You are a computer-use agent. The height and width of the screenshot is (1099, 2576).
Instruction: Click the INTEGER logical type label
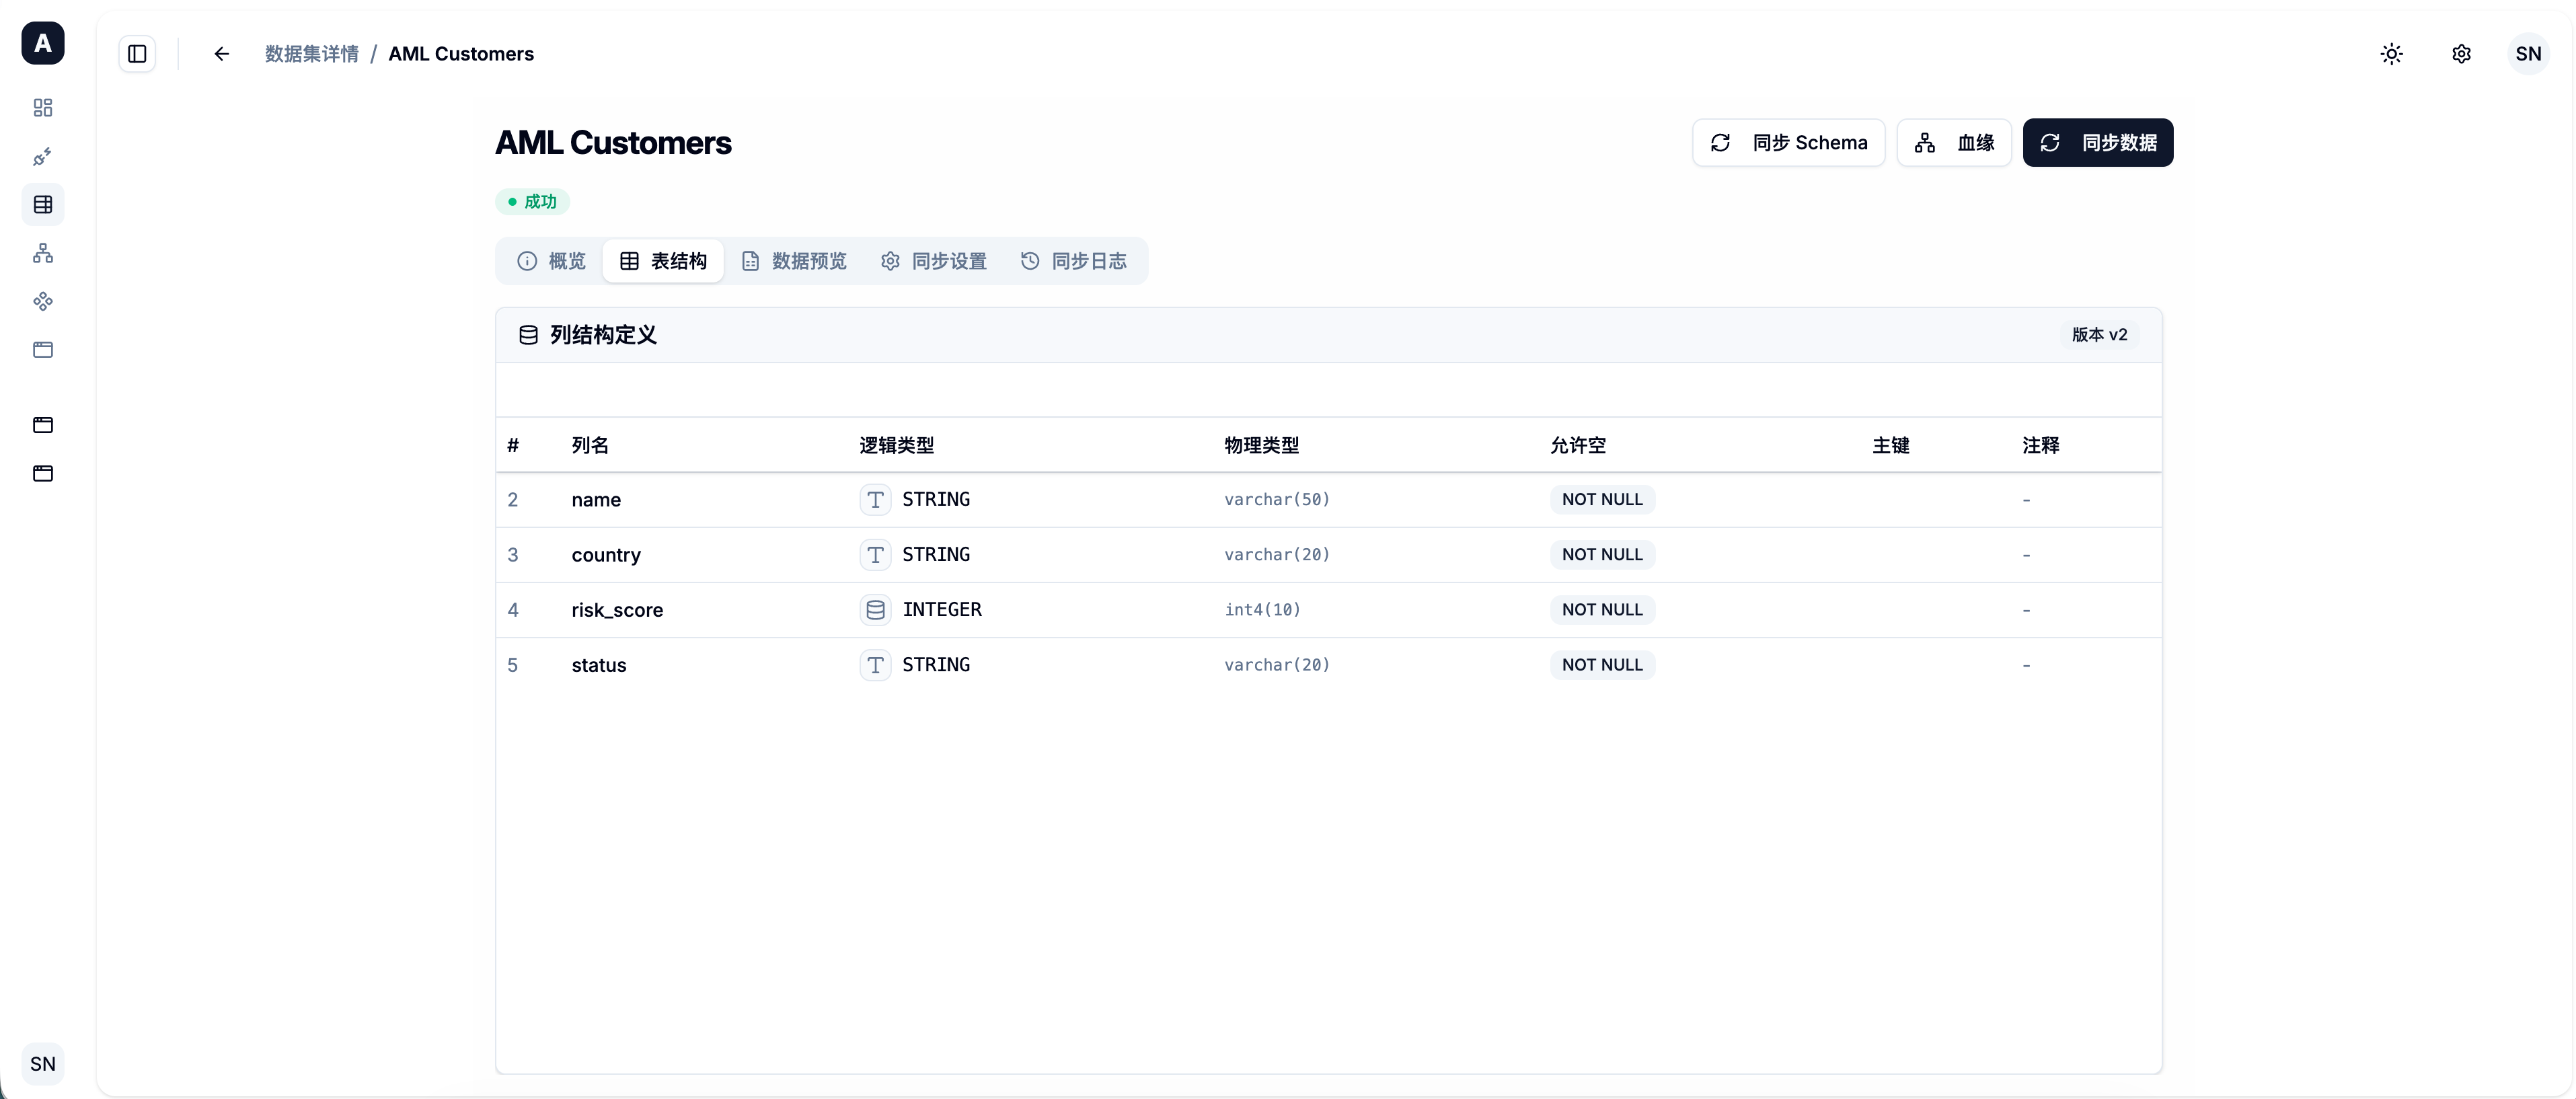coord(942,610)
